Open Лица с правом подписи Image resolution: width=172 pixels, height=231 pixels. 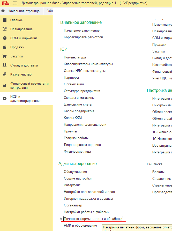[x=82, y=145]
